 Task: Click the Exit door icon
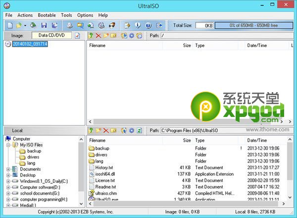pos(159,25)
